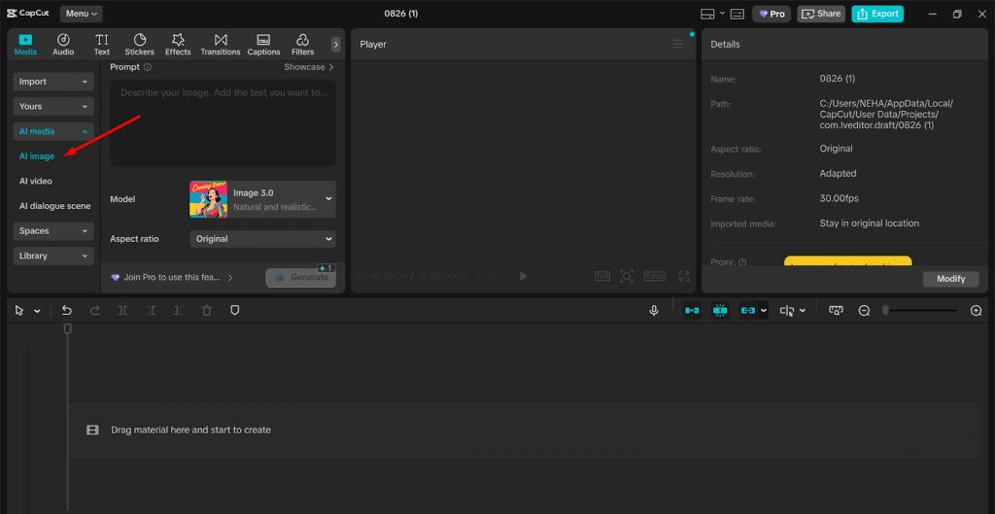Open the Player panel hamburger menu
The image size is (995, 514).
[678, 45]
